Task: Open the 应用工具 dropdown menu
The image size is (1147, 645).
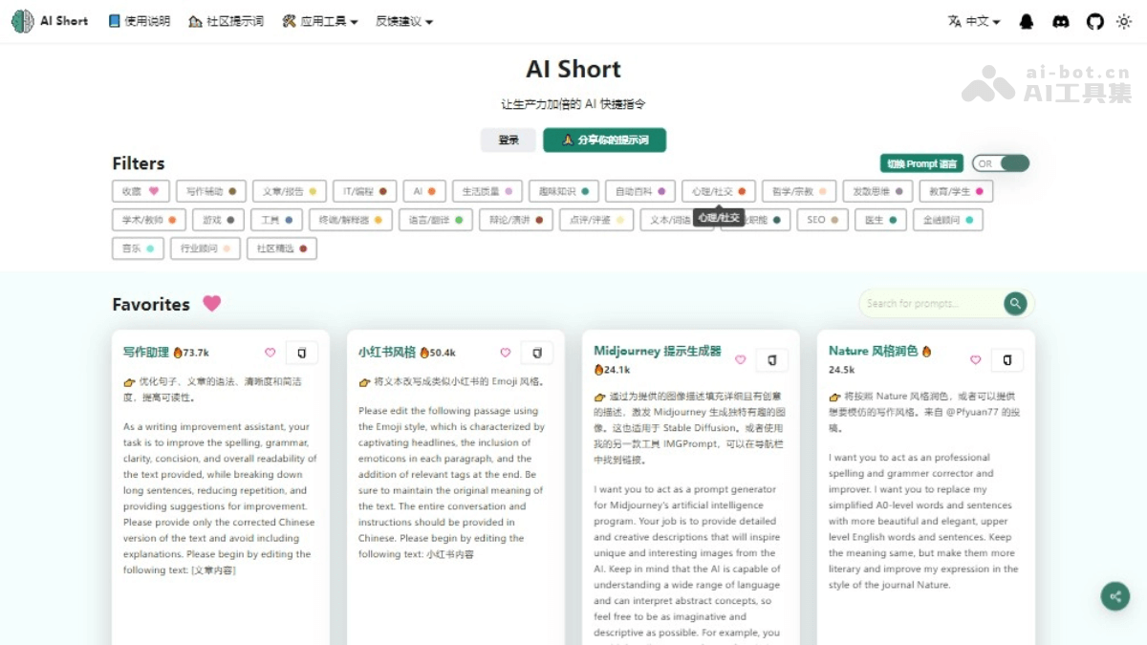Action: 318,20
